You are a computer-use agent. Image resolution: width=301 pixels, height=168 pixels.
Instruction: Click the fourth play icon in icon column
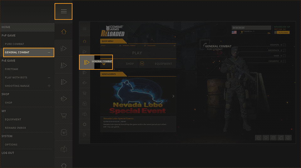pyautogui.click(x=64, y=99)
